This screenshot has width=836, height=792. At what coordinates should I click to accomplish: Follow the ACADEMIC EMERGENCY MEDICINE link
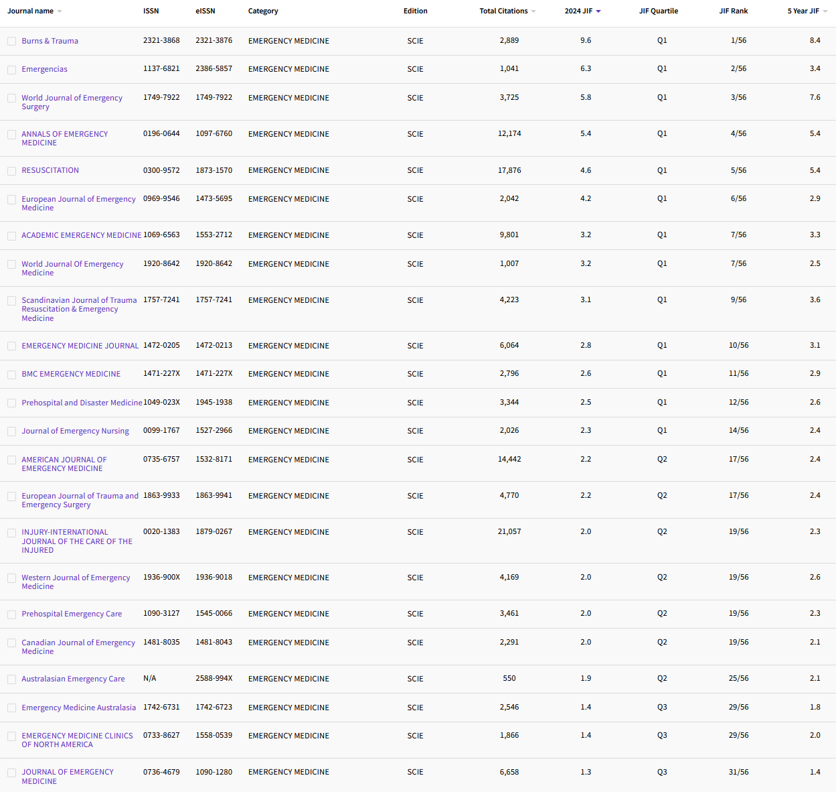tap(81, 235)
